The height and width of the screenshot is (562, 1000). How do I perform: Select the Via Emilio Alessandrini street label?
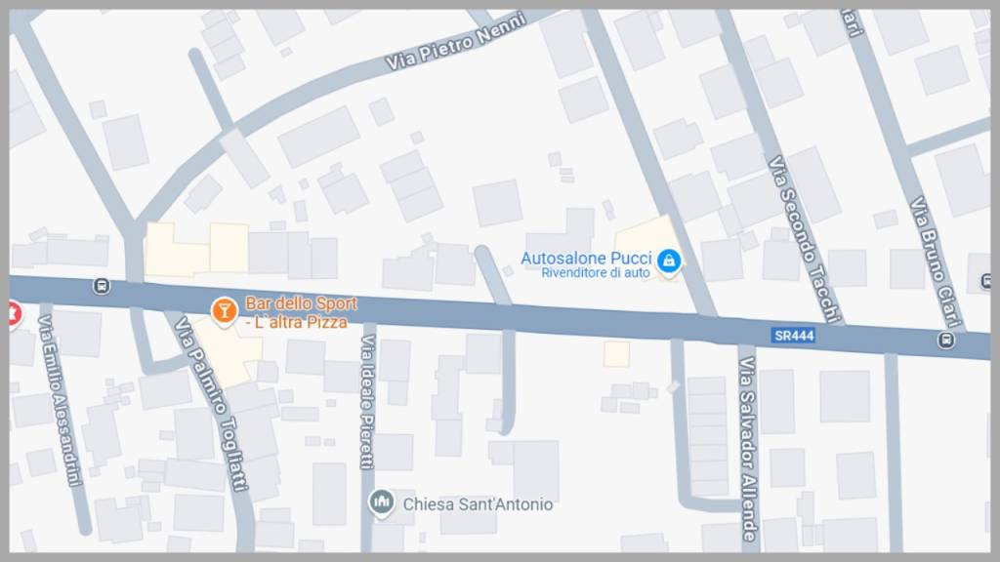coord(62,400)
